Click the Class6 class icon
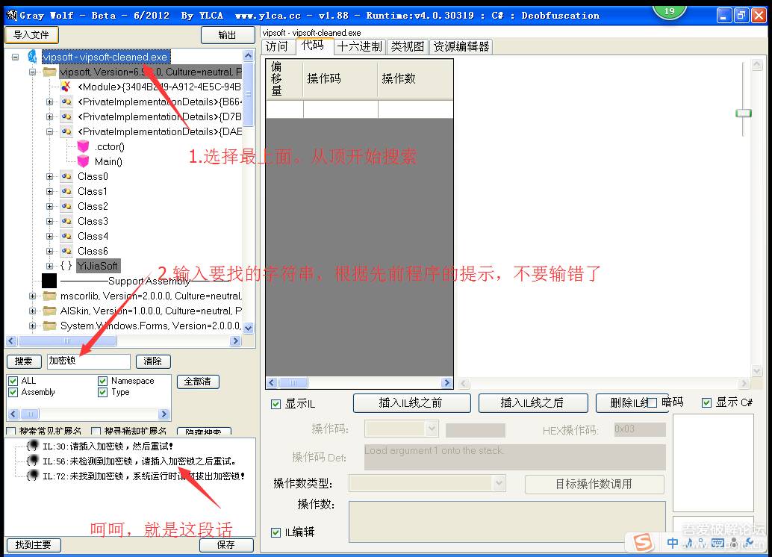The image size is (772, 557). coord(66,251)
